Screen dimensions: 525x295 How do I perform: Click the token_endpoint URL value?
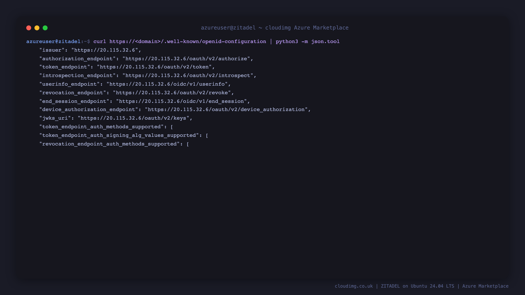point(154,67)
